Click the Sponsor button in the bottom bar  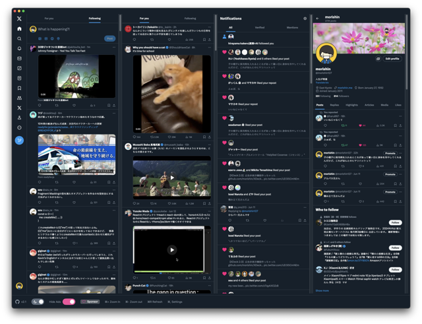pyautogui.click(x=90, y=302)
